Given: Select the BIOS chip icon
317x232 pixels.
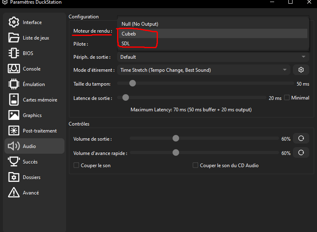Looking at the screenshot, I should click(14, 53).
